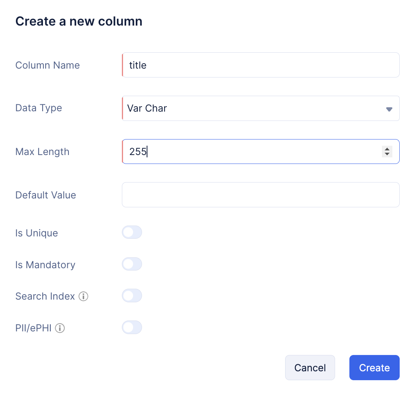Click inside the Max Length field showing 255
Viewport: 414px width, 393px height.
[x=261, y=152]
